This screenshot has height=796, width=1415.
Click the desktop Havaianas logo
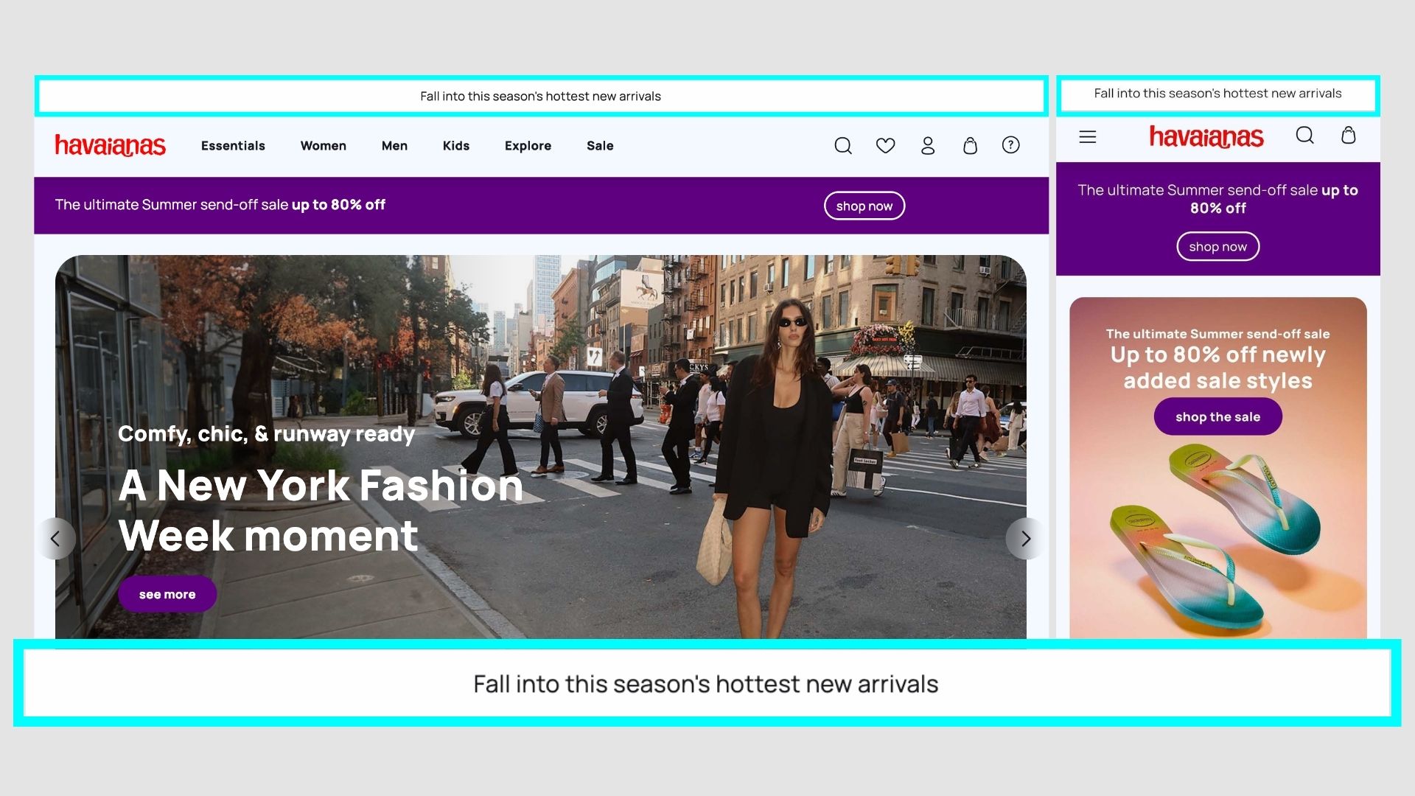(111, 146)
